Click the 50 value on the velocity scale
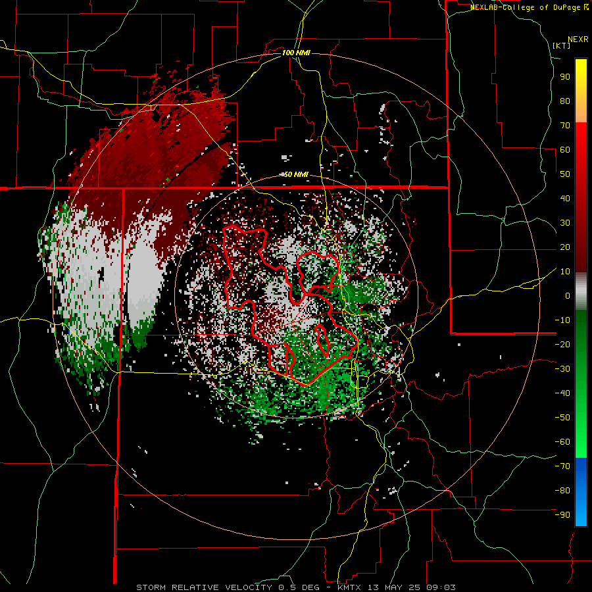 coord(565,174)
